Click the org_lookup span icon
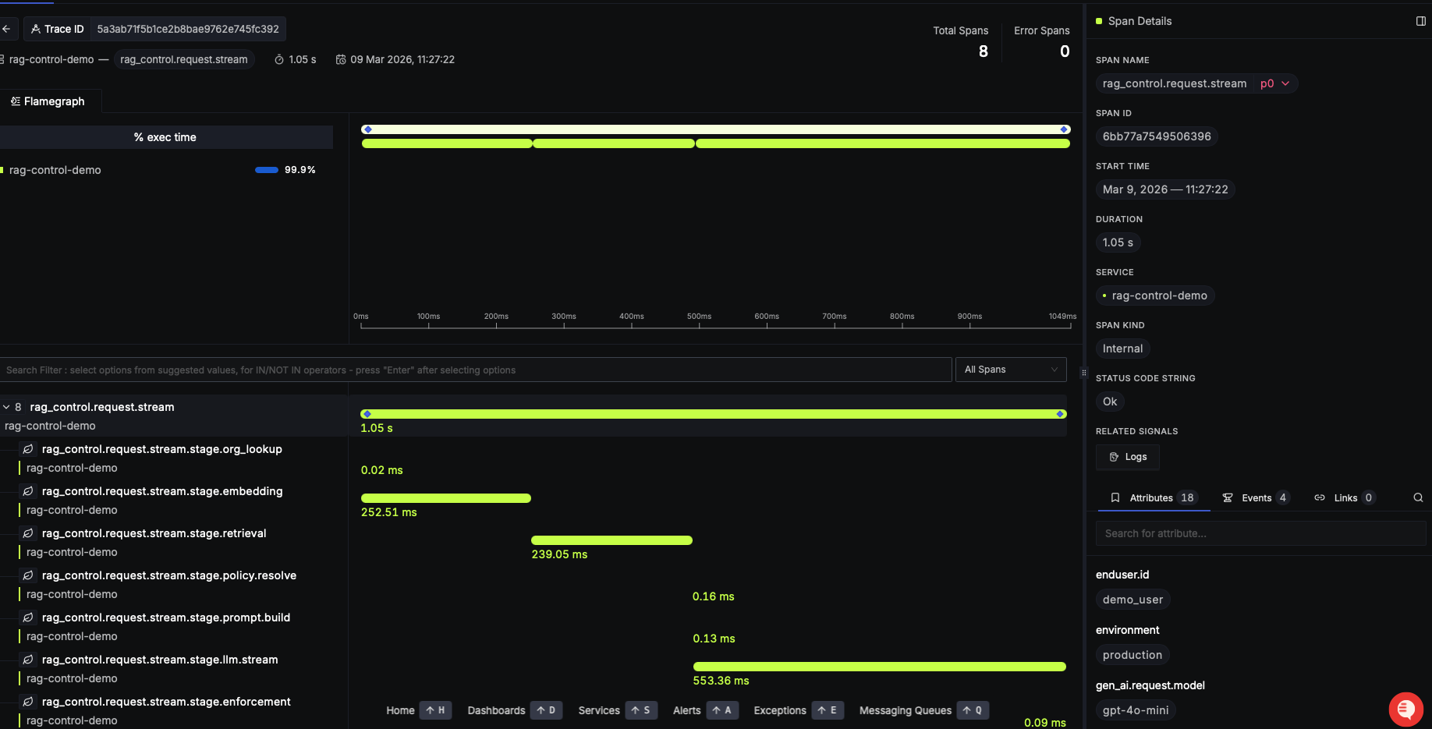Viewport: 1432px width, 729px height. [28, 449]
